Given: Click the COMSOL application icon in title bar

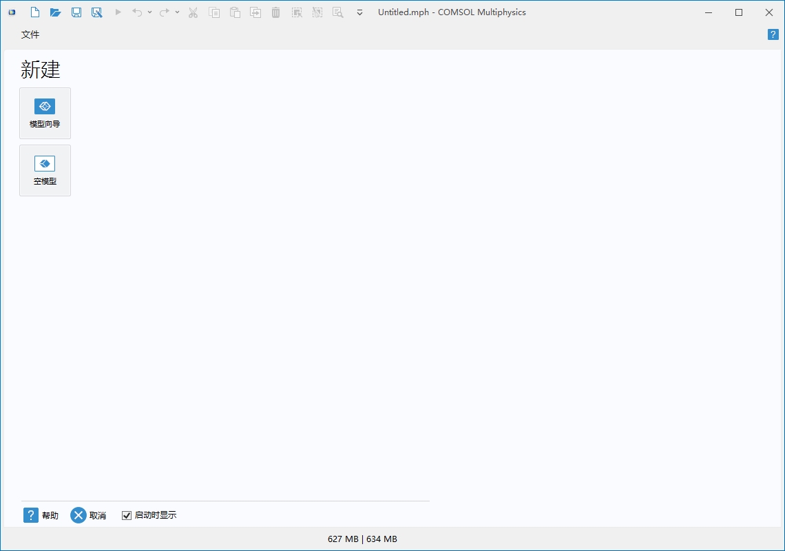Looking at the screenshot, I should [x=12, y=12].
